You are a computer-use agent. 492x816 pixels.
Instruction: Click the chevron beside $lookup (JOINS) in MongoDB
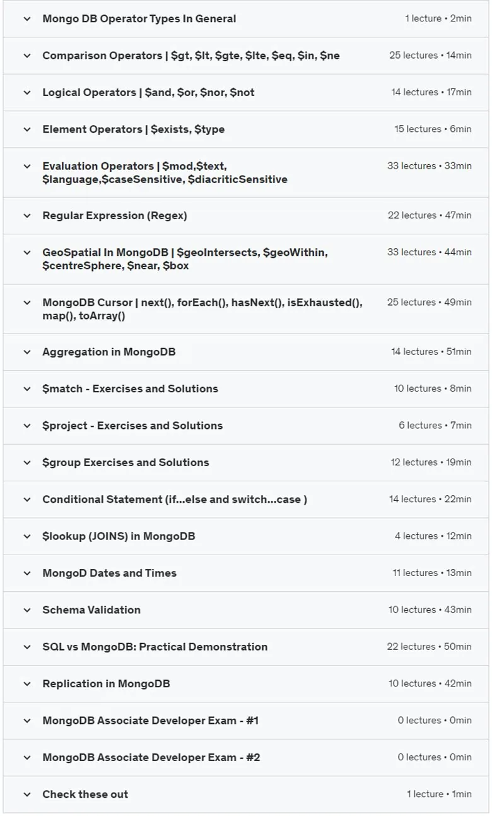tap(26, 536)
